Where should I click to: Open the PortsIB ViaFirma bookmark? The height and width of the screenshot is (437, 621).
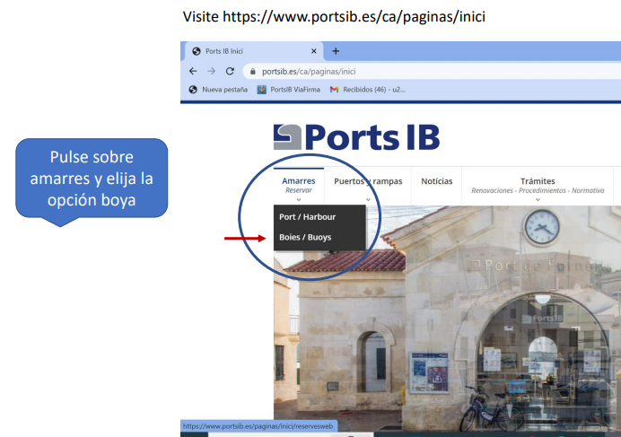(x=289, y=90)
